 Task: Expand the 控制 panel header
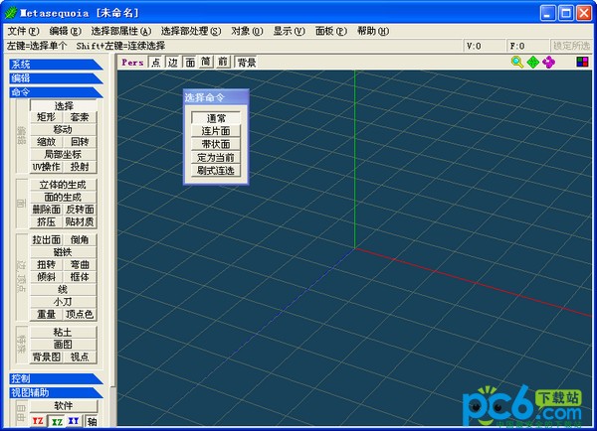56,378
